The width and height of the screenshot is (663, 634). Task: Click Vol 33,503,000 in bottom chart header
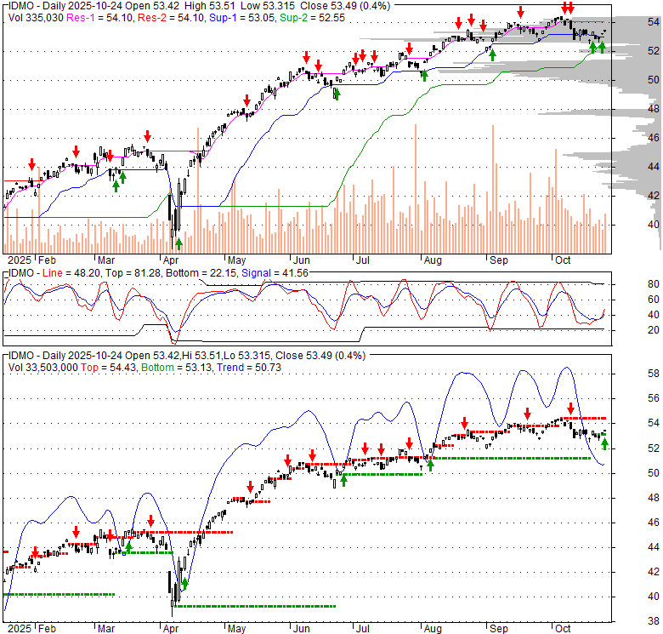[43, 368]
